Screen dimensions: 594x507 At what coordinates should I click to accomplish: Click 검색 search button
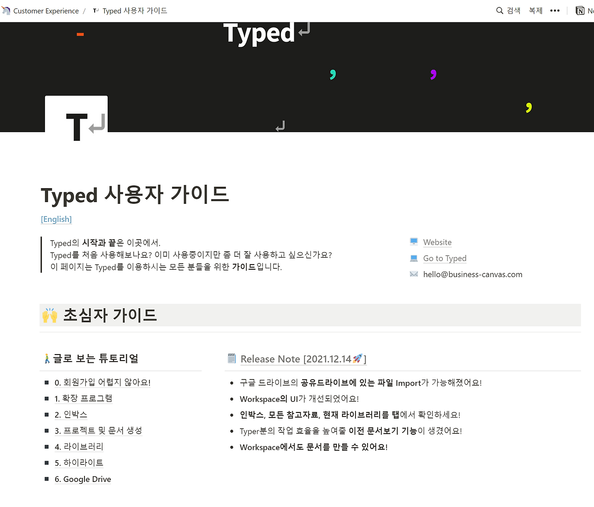click(509, 10)
